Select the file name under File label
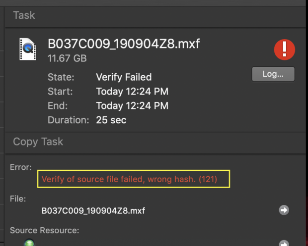308x246 pixels. point(93,211)
